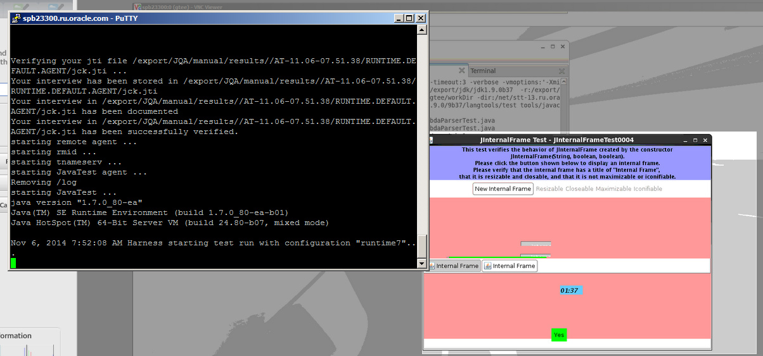
Task: Maximize the JInternalFrame Test window
Action: (695, 140)
